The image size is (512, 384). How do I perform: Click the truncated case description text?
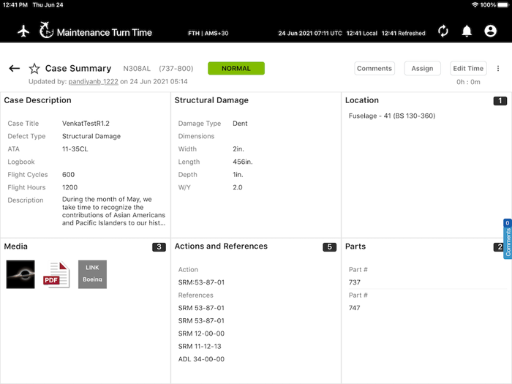(113, 211)
